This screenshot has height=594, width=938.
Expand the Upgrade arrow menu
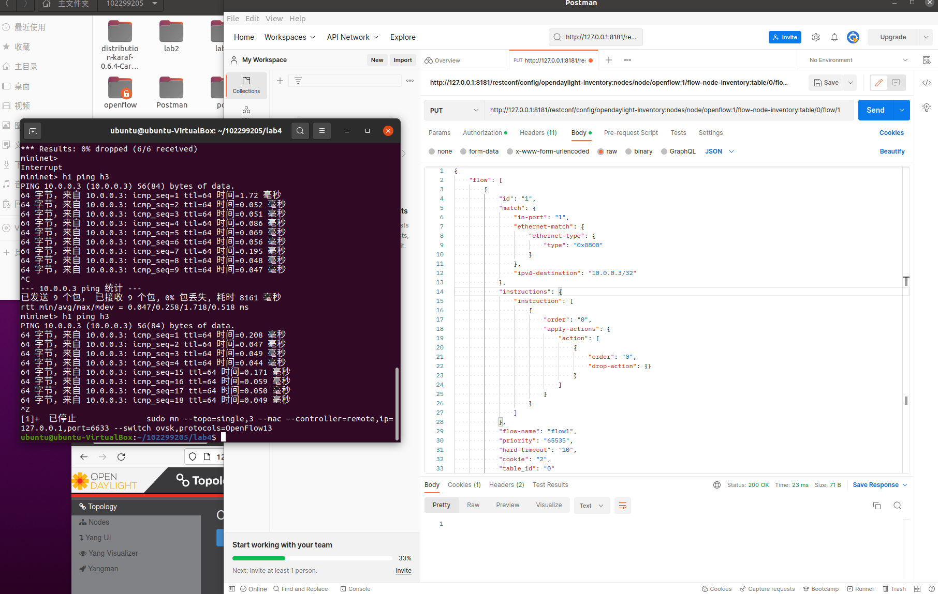pos(926,37)
